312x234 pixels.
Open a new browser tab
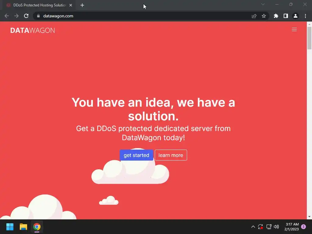(x=82, y=5)
